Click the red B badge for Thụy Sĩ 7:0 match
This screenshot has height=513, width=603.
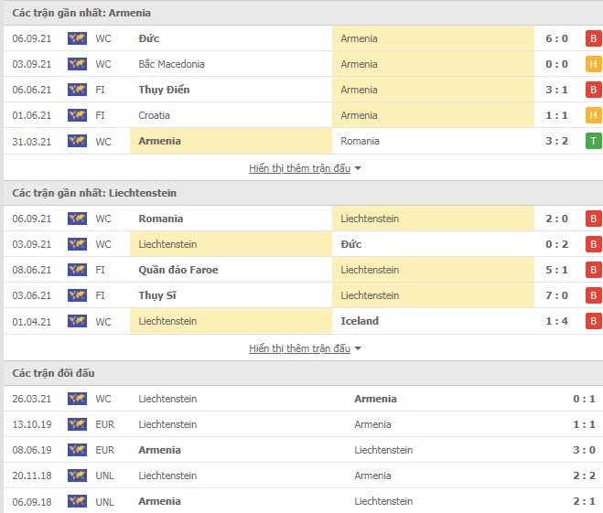pos(593,295)
